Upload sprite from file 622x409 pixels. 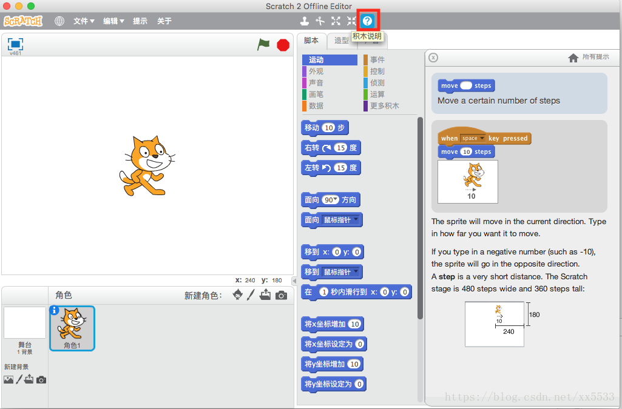(x=265, y=294)
